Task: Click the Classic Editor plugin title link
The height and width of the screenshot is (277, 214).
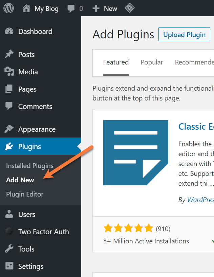Action: (x=196, y=126)
